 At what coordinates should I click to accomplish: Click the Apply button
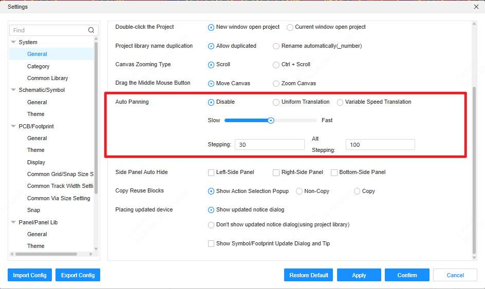359,275
